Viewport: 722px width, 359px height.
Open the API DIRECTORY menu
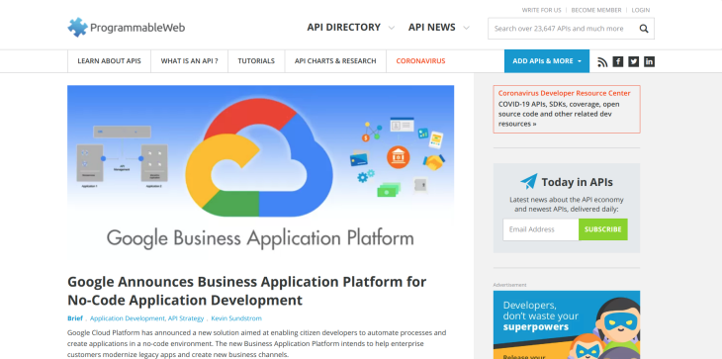click(344, 28)
